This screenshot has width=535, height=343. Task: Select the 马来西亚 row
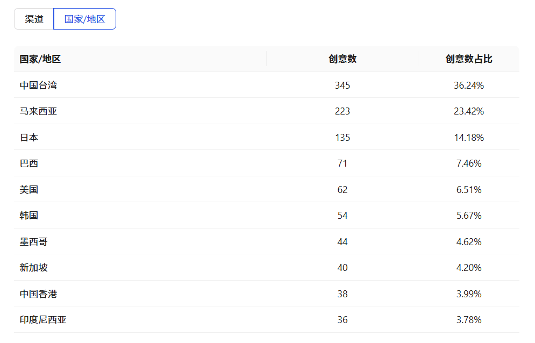coord(38,111)
